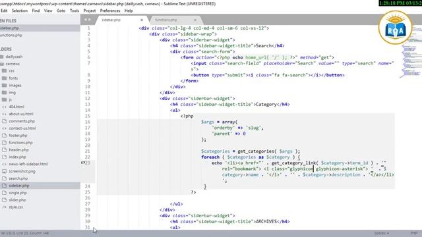Open index.php in the sidebar
This screenshot has width=422, height=237.
pyautogui.click(x=18, y=157)
